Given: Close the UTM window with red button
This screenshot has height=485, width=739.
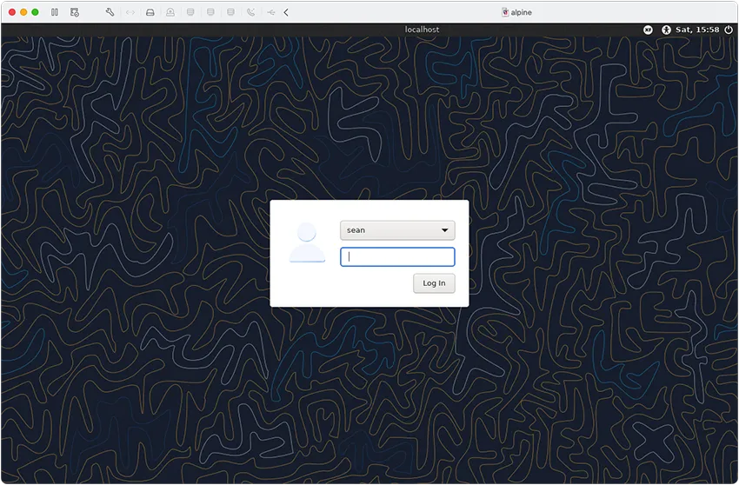Looking at the screenshot, I should (x=12, y=12).
